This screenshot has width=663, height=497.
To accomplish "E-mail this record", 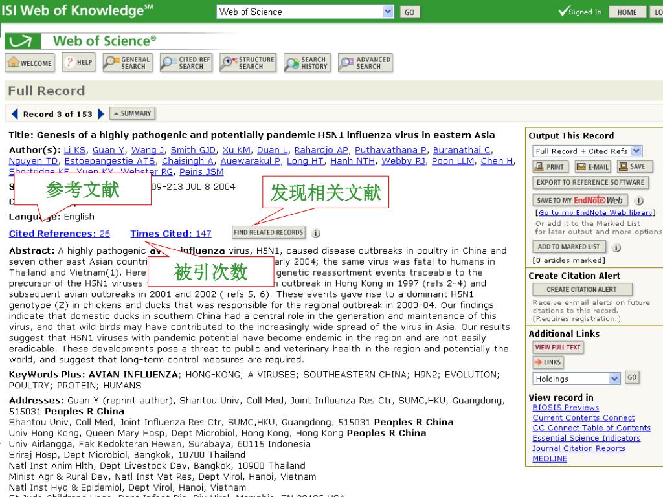I will pos(592,167).
